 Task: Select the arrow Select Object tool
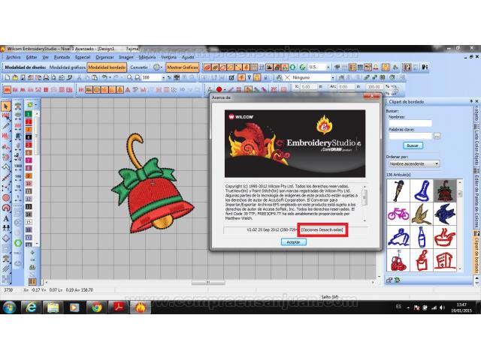[x=6, y=106]
